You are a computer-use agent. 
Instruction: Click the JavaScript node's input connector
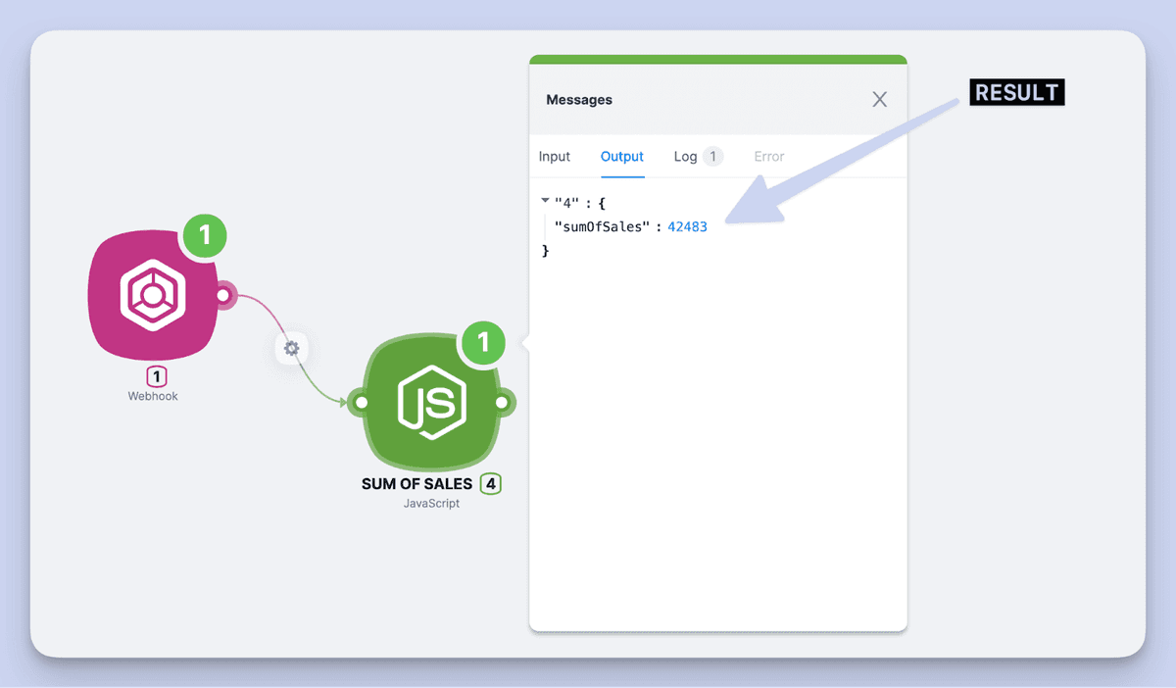[362, 403]
